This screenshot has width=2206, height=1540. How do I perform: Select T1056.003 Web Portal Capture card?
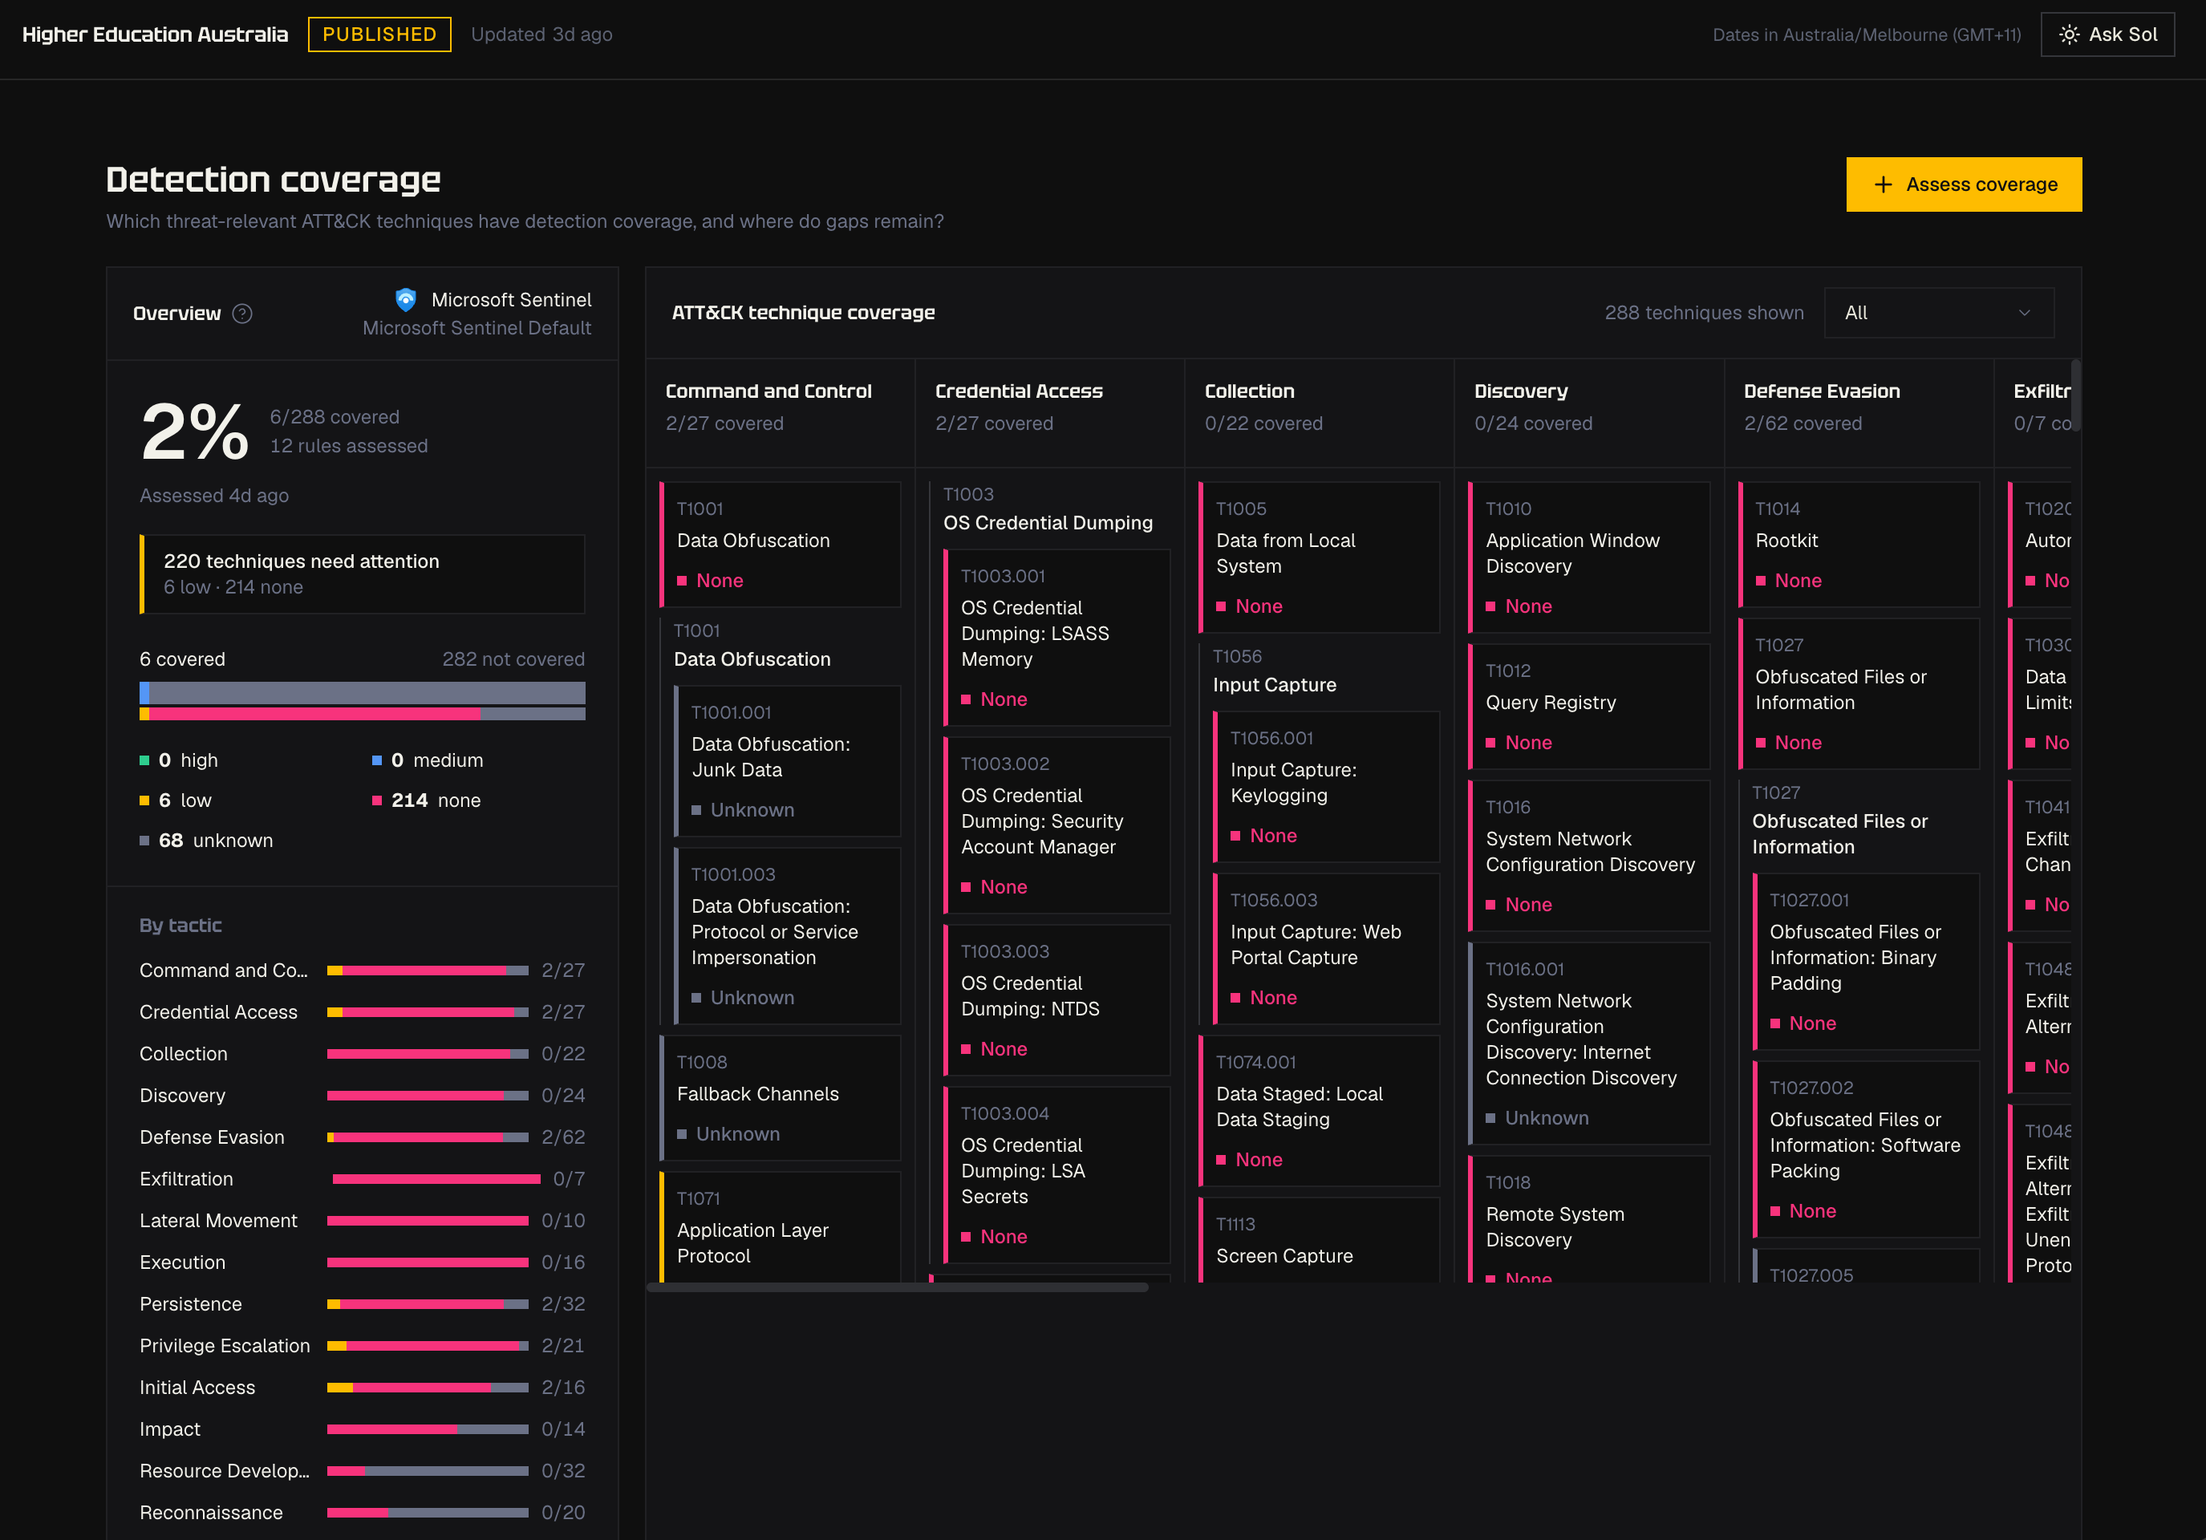pyautogui.click(x=1327, y=949)
